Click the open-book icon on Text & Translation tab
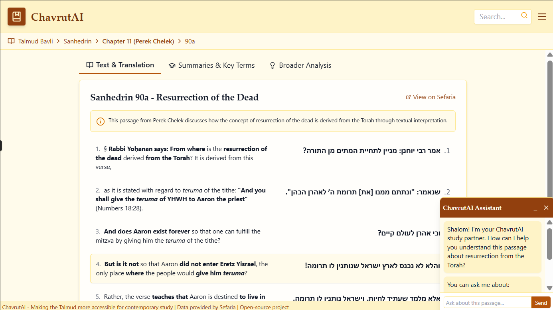553x310 pixels. click(90, 65)
